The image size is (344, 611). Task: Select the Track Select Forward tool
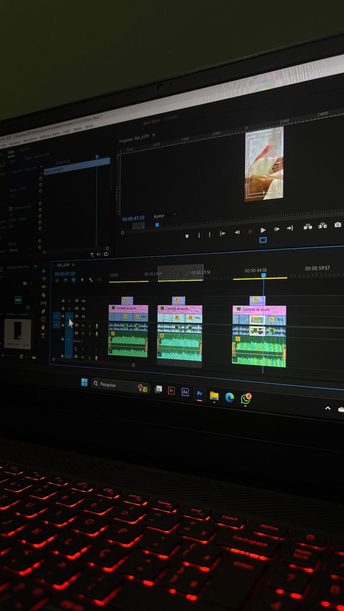click(x=44, y=279)
